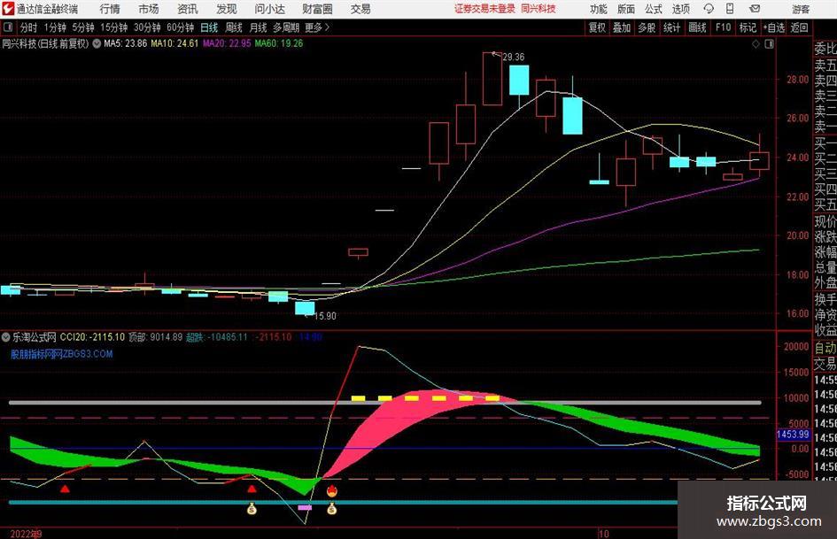Expand the 乐淘公式网 indicator dropdown arrow
This screenshot has height=539, width=837.
tap(6, 337)
